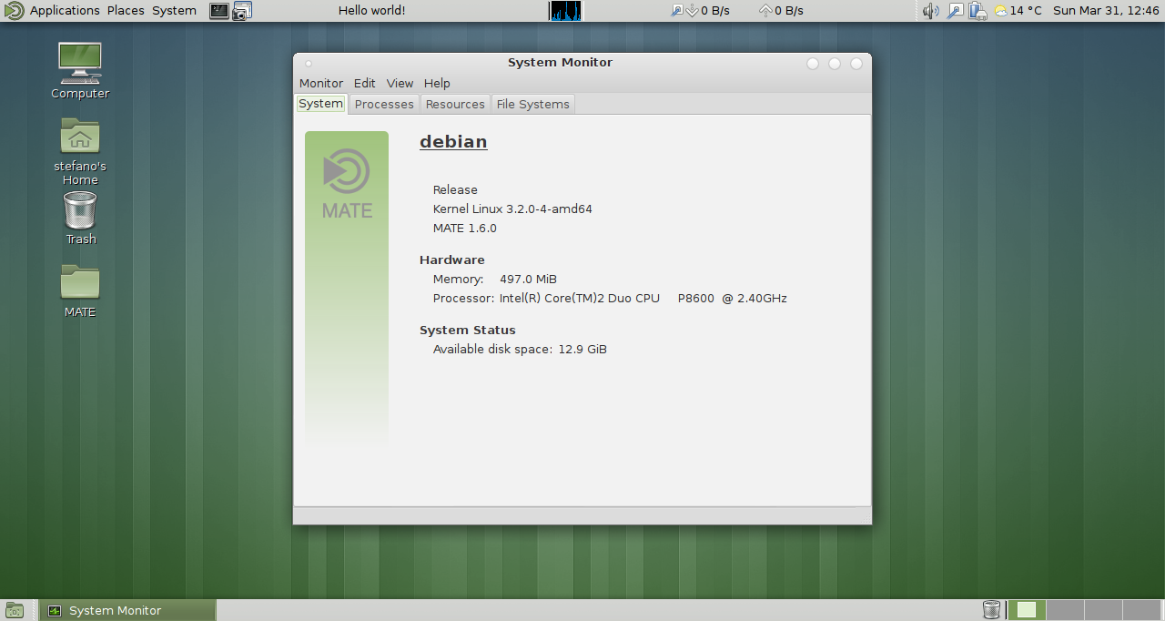Click the battery power manager icon
Image resolution: width=1165 pixels, height=621 pixels.
pos(978,11)
